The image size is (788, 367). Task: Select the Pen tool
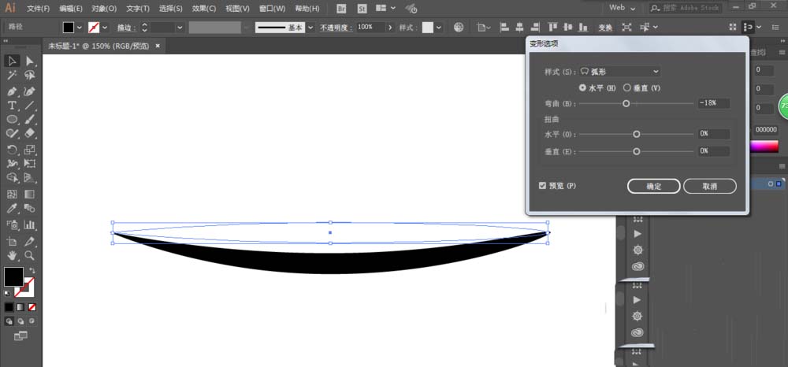pos(13,91)
